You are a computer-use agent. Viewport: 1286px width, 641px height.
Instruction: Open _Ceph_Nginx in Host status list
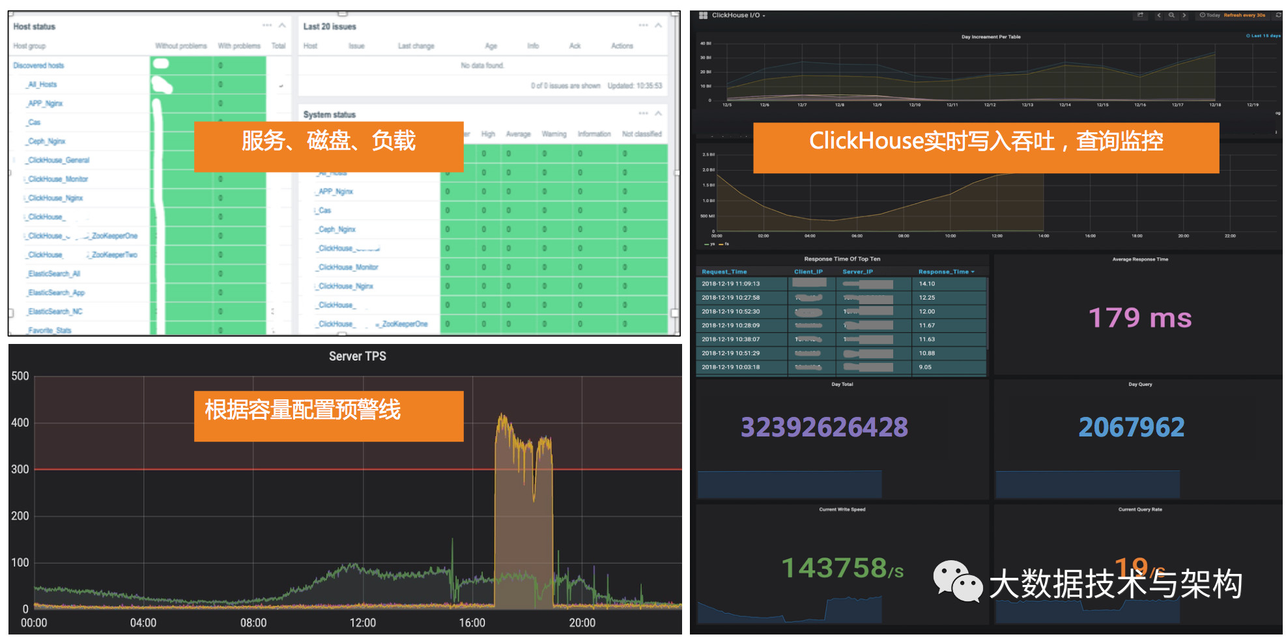pos(46,141)
